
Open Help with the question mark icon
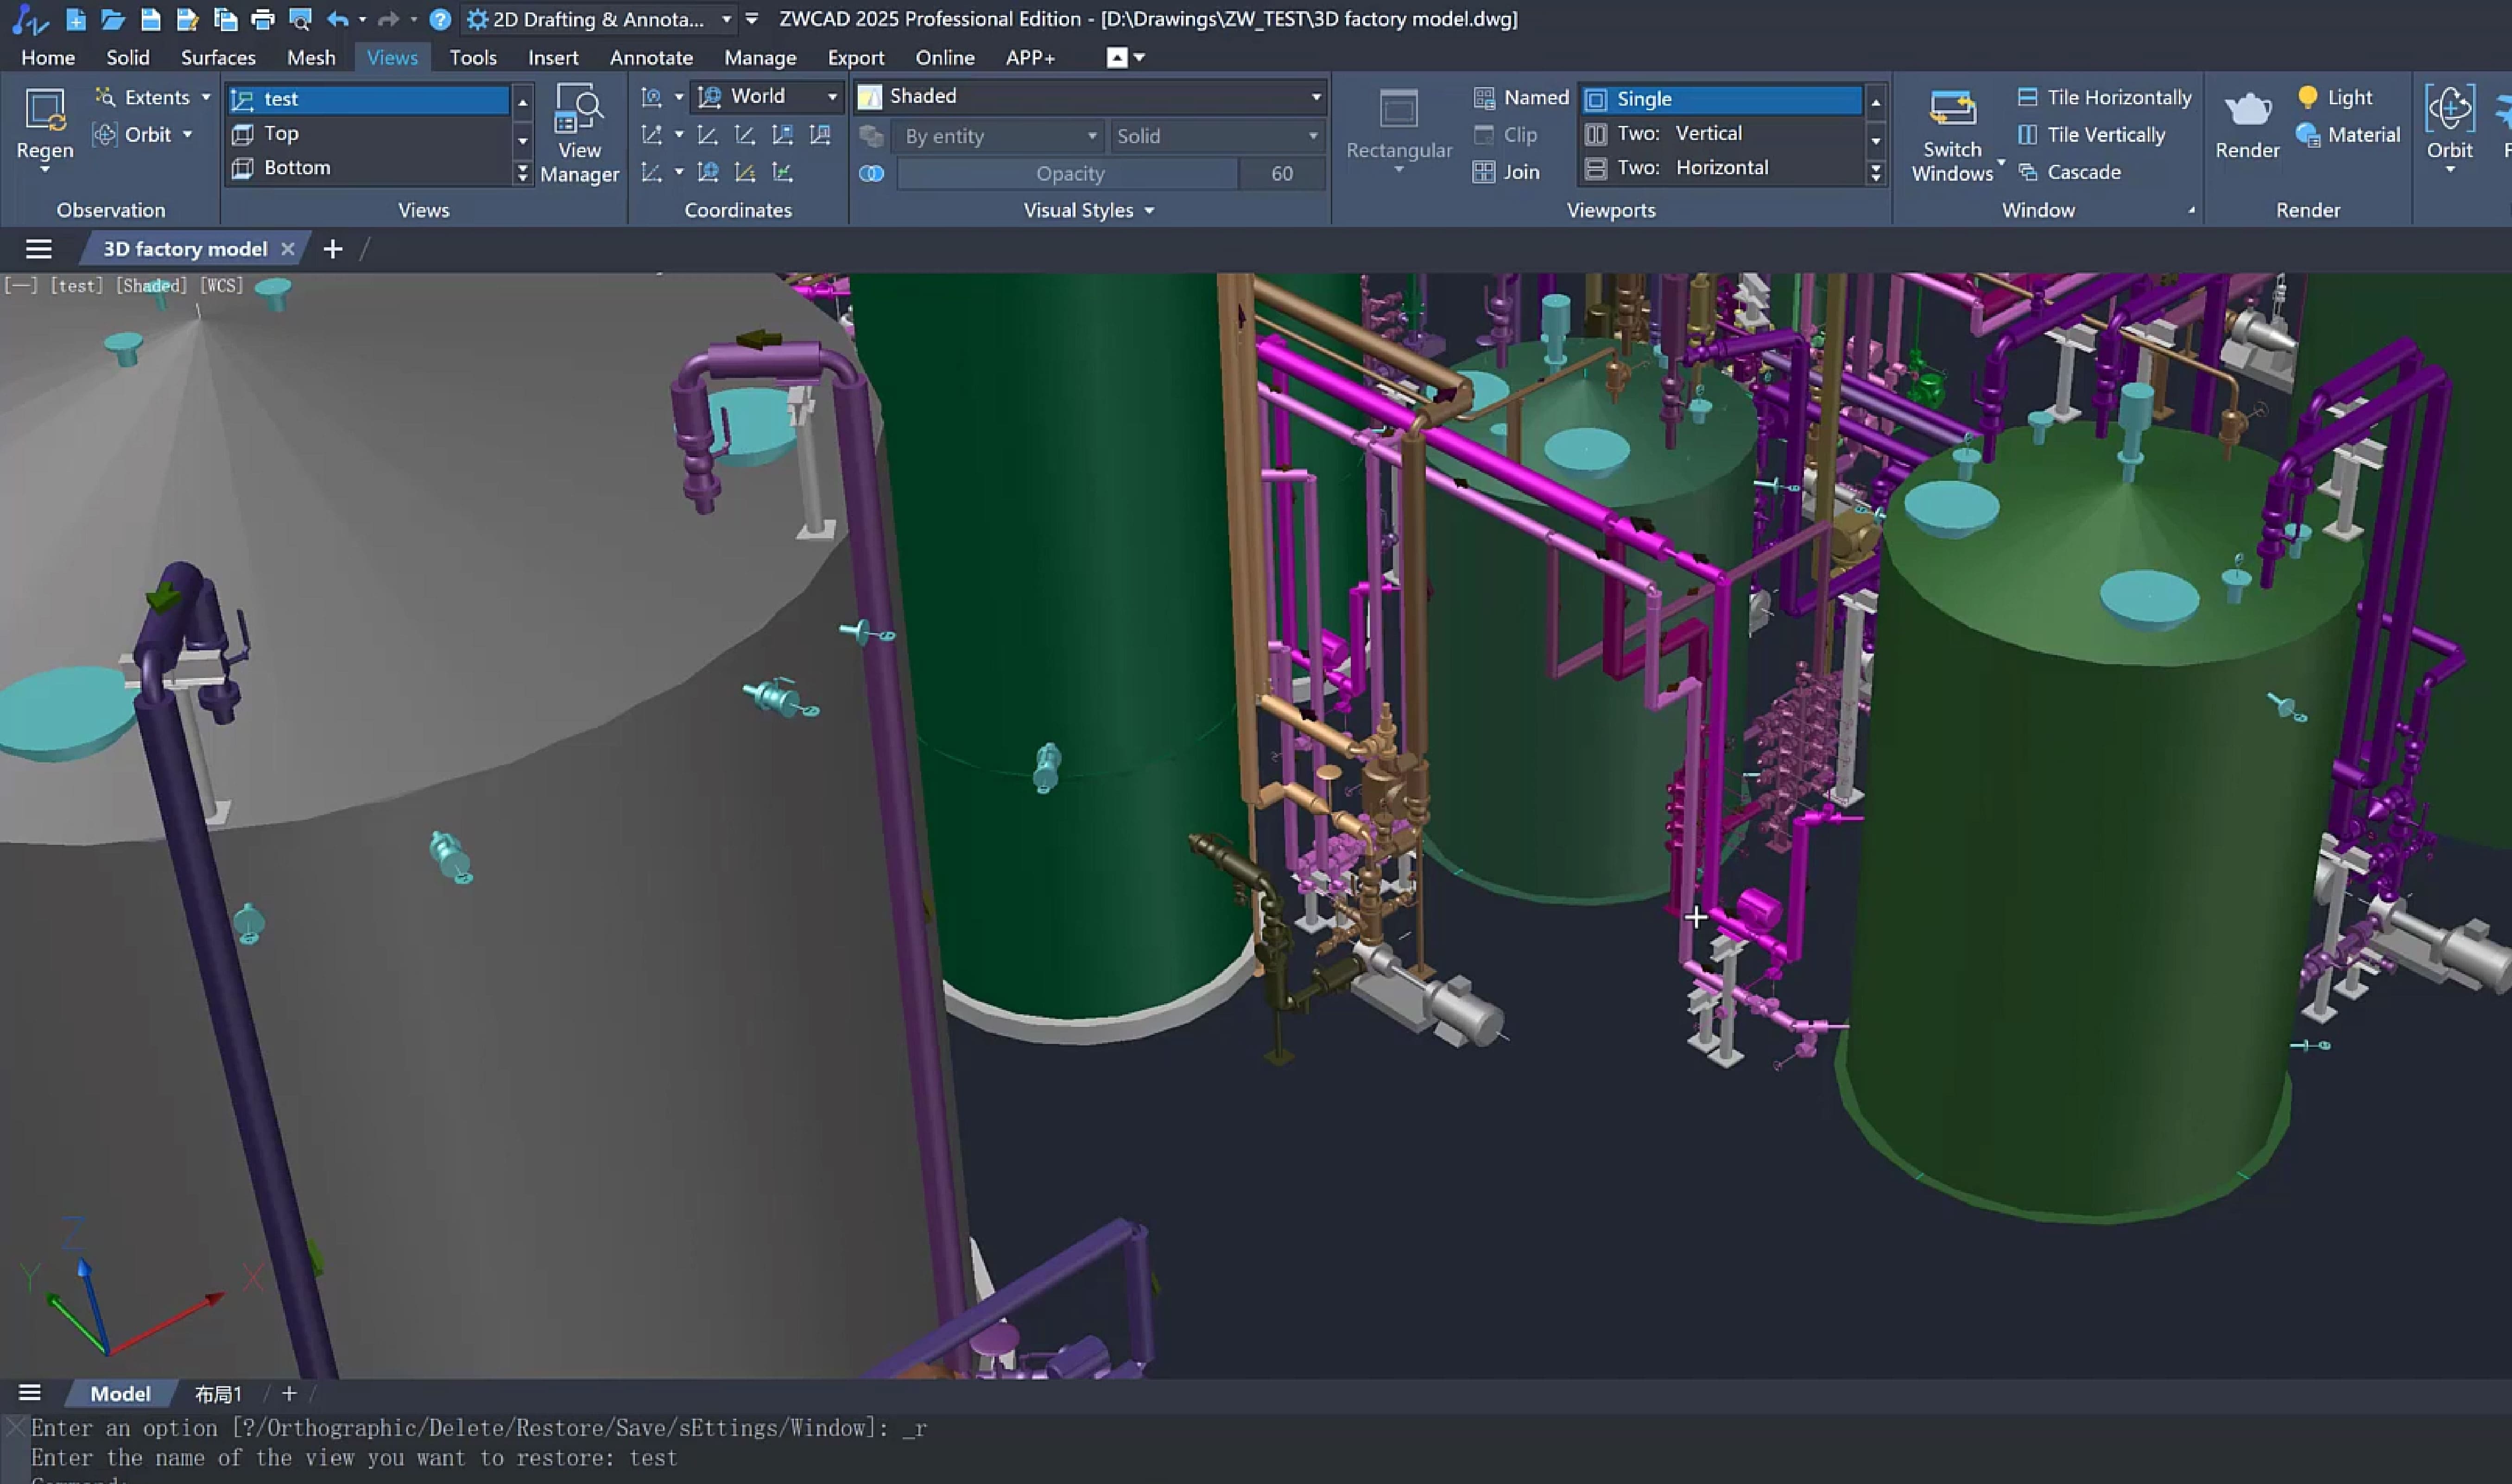(x=440, y=19)
